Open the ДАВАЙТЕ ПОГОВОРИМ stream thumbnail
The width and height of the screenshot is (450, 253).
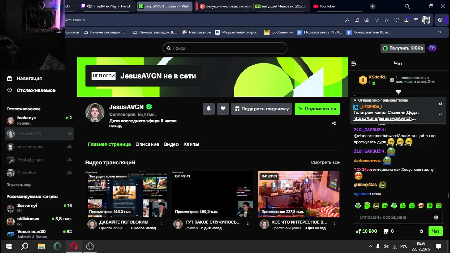127,194
